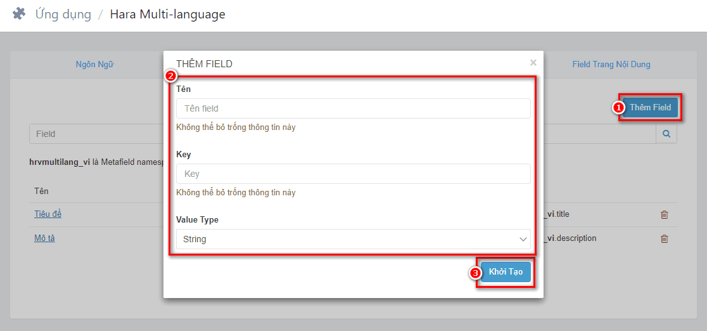This screenshot has width=707, height=331.
Task: Focus the Key input box
Action: click(353, 173)
